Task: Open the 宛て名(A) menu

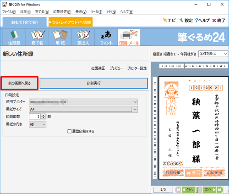Action: [x=42, y=12]
